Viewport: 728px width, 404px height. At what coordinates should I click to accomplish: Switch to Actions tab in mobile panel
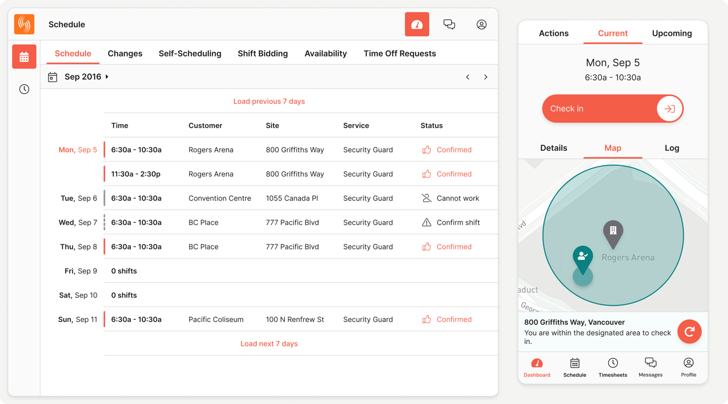554,33
